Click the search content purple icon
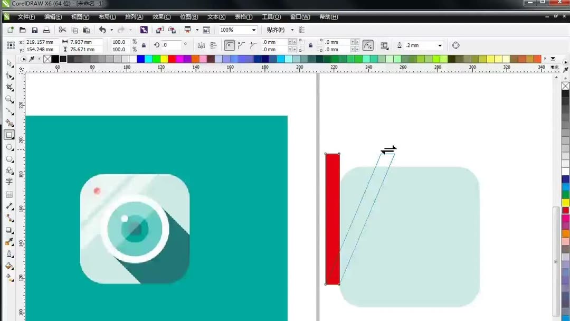Screen dimensions: 570x321 [144, 30]
